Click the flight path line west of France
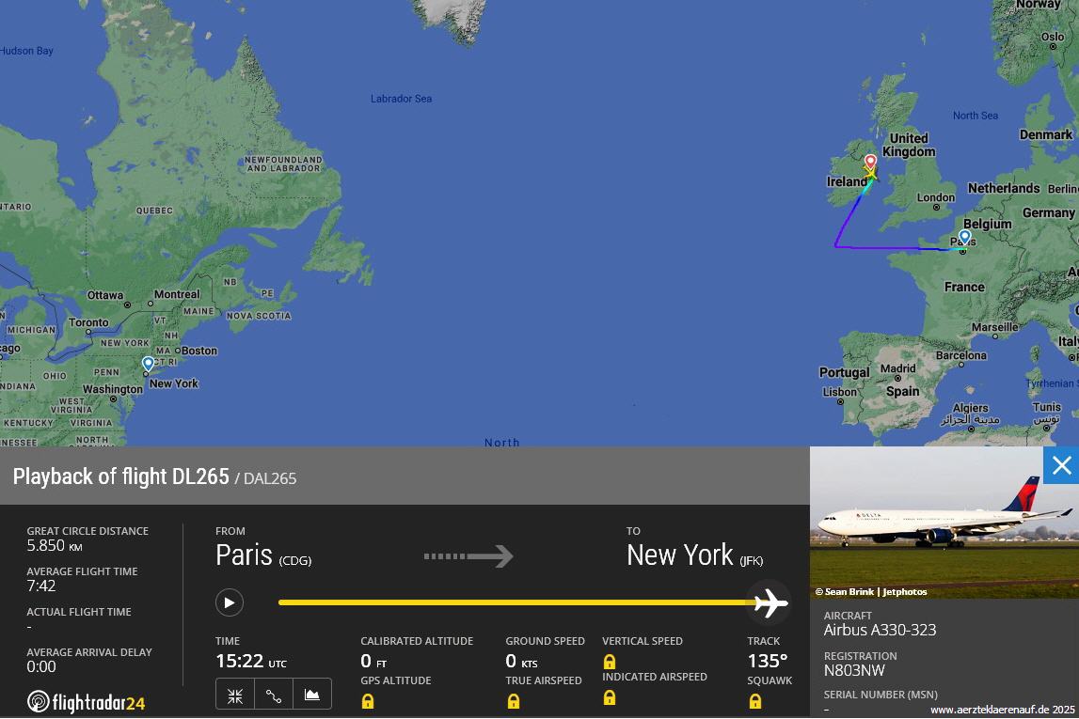Image resolution: width=1079 pixels, height=719 pixels. [888, 247]
